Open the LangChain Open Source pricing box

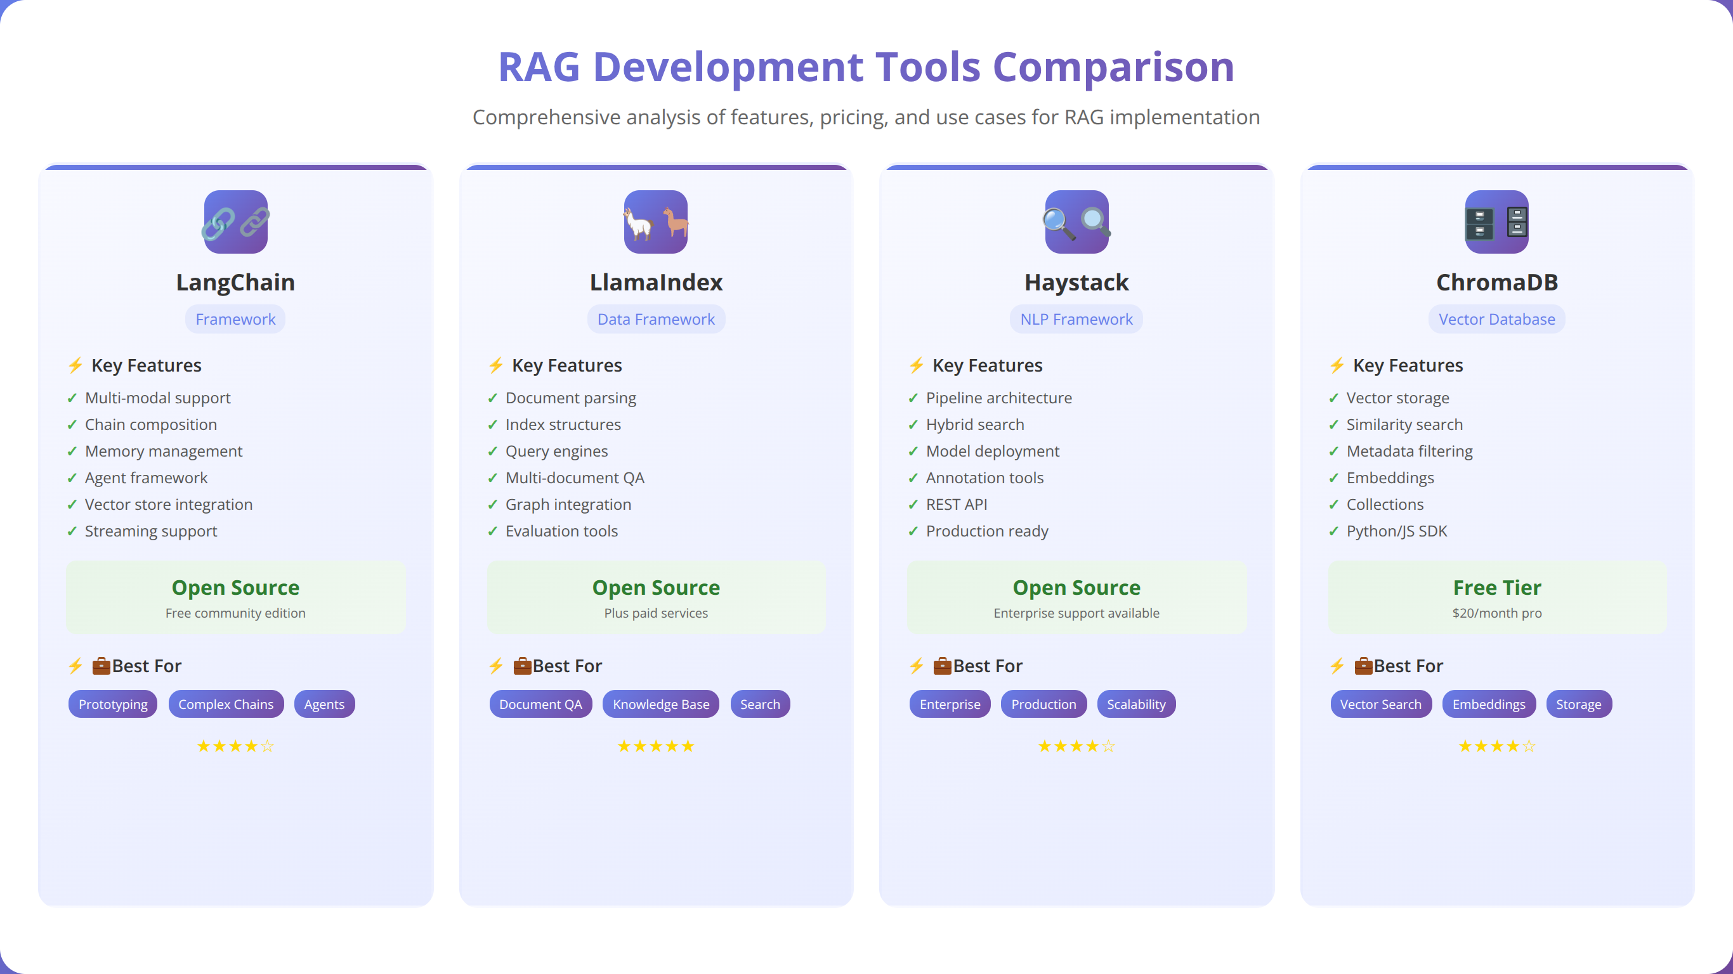235,597
